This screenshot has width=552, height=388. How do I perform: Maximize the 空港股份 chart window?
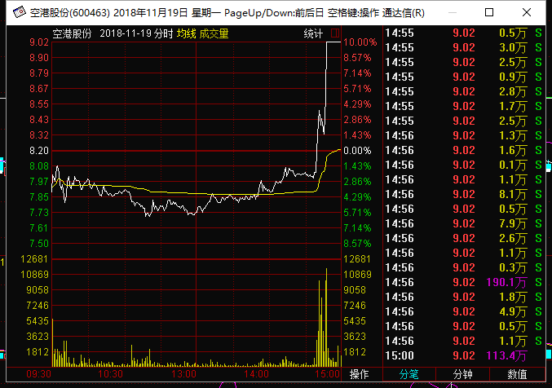(489, 12)
